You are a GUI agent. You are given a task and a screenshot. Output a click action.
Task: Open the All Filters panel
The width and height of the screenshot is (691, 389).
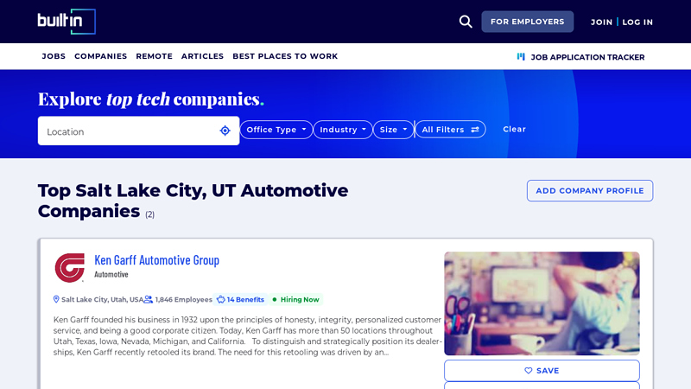tap(450, 130)
